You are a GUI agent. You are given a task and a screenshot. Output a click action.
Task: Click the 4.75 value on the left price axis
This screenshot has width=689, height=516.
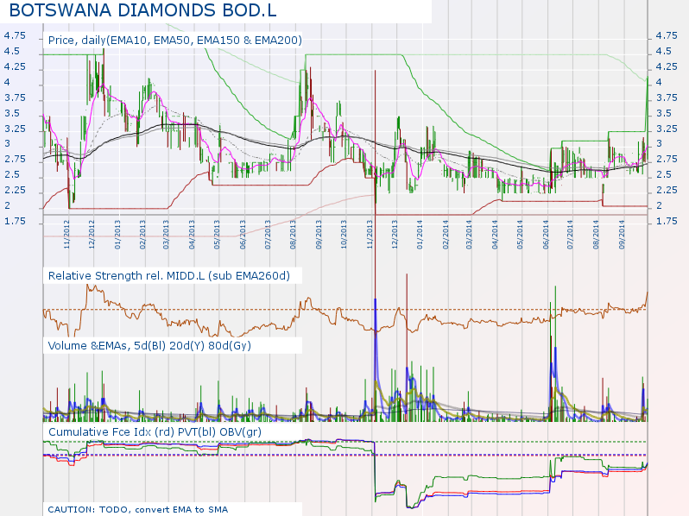[15, 35]
